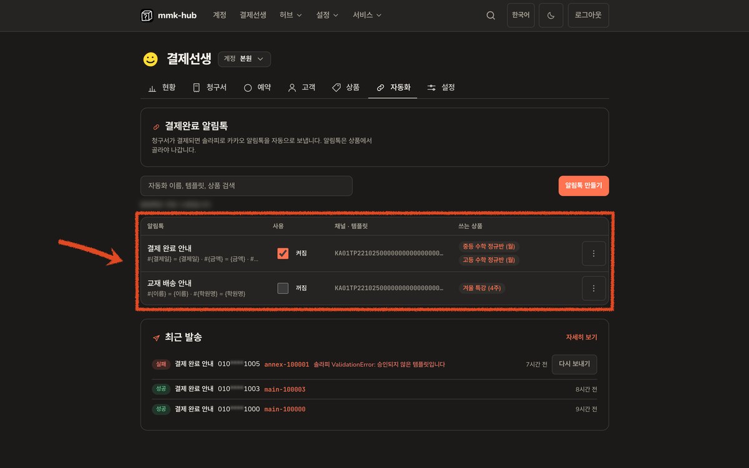This screenshot has height=468, width=749.
Task: Click the 결제 완료 안내 row title
Action: click(x=170, y=248)
